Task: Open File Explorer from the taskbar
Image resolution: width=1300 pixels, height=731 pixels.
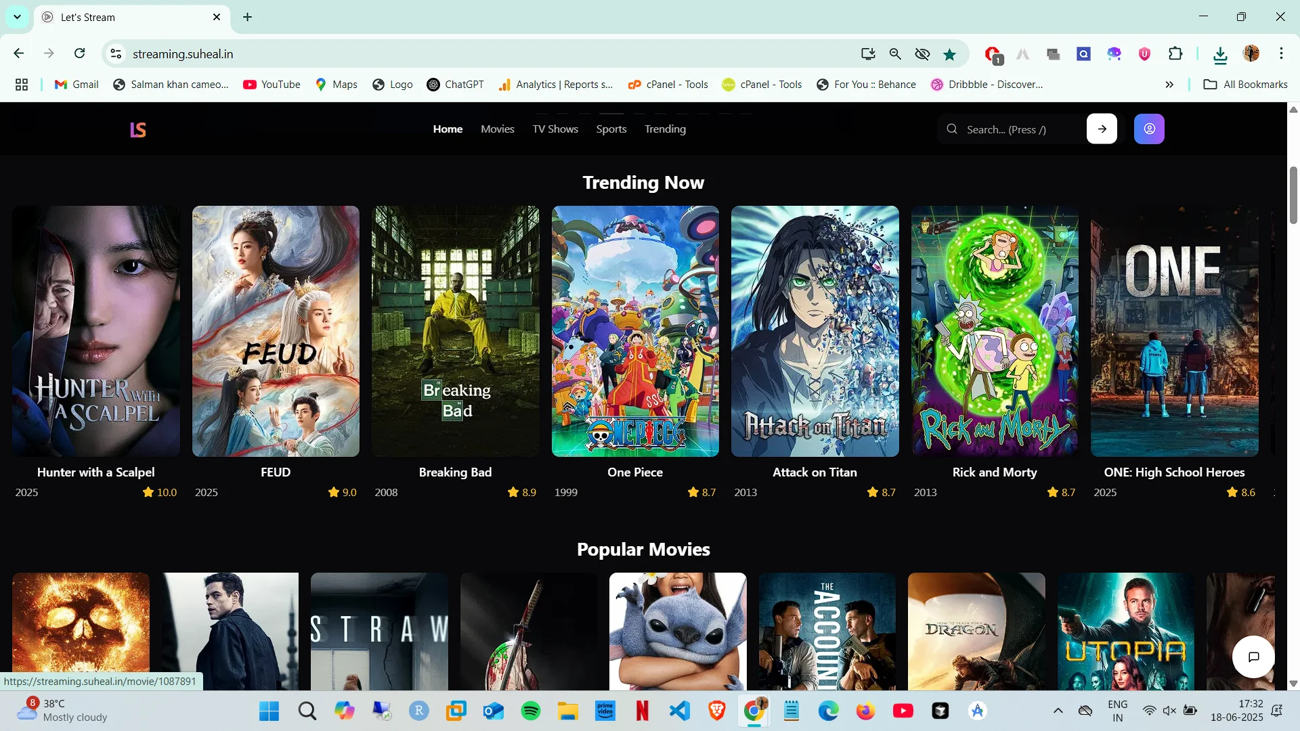Action: (568, 711)
